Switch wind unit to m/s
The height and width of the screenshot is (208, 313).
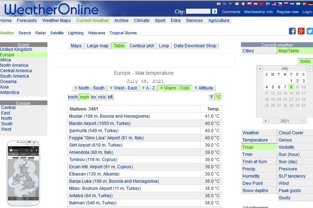[102, 97]
